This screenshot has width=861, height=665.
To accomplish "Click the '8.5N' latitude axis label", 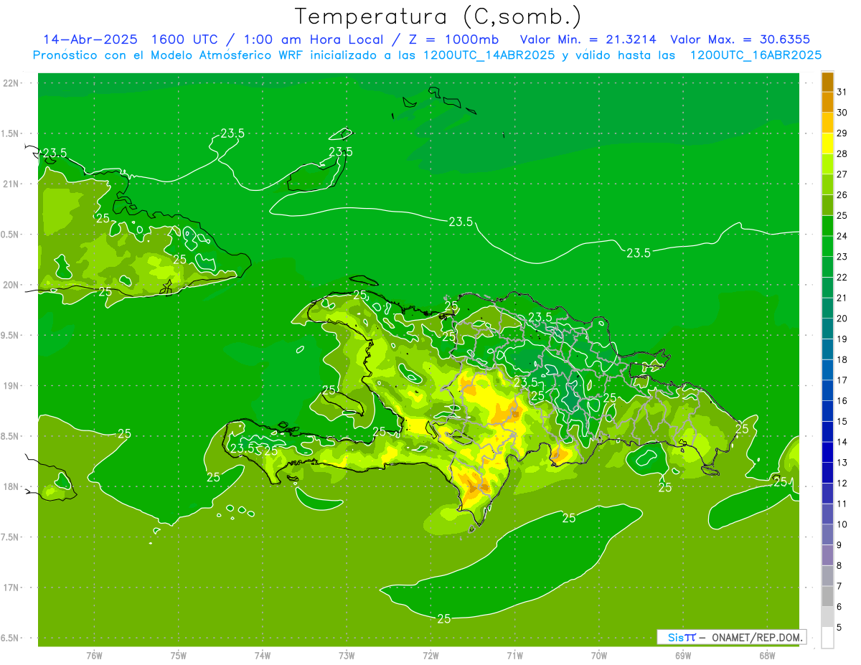I will (11, 436).
